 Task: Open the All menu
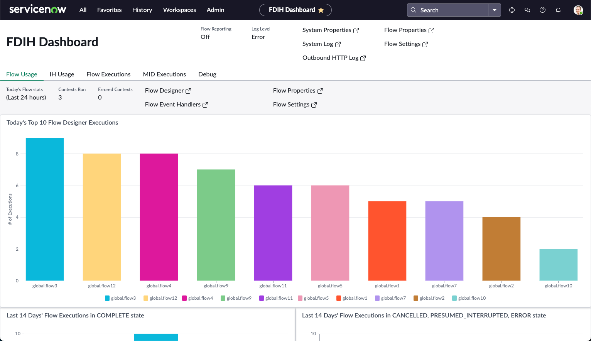tap(83, 10)
